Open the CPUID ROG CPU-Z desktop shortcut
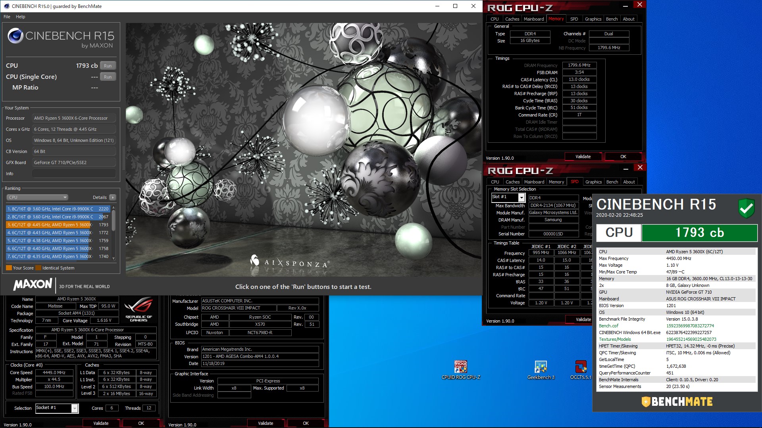The width and height of the screenshot is (762, 428). click(460, 370)
